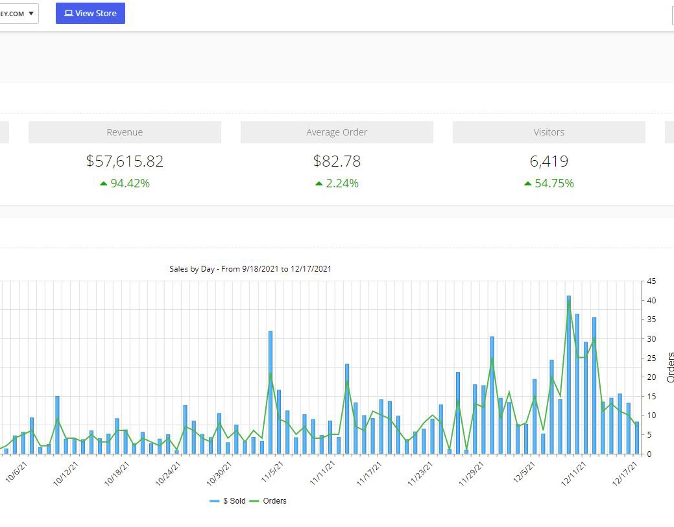Viewport: 674px width, 527px height.
Task: Click the 10/6/21 axis date label
Action: [16, 472]
